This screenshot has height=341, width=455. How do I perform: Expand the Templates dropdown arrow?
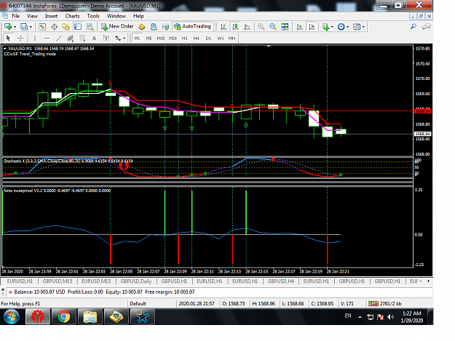[x=363, y=27]
